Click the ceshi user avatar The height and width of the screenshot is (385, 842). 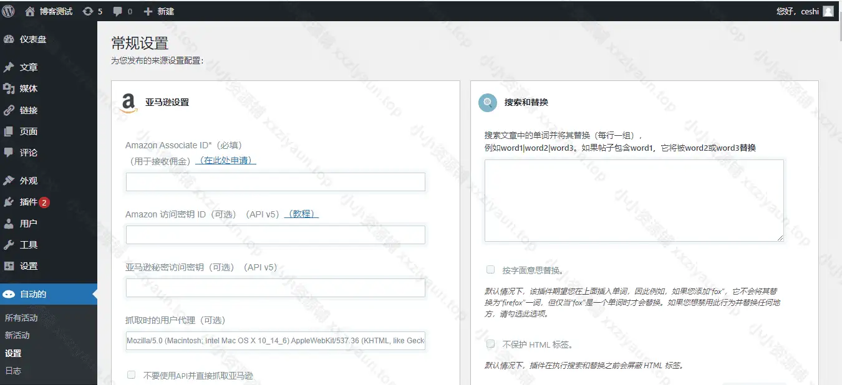pos(828,11)
